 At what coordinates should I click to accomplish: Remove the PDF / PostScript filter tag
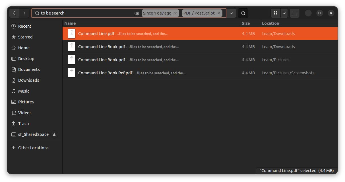pos(219,13)
